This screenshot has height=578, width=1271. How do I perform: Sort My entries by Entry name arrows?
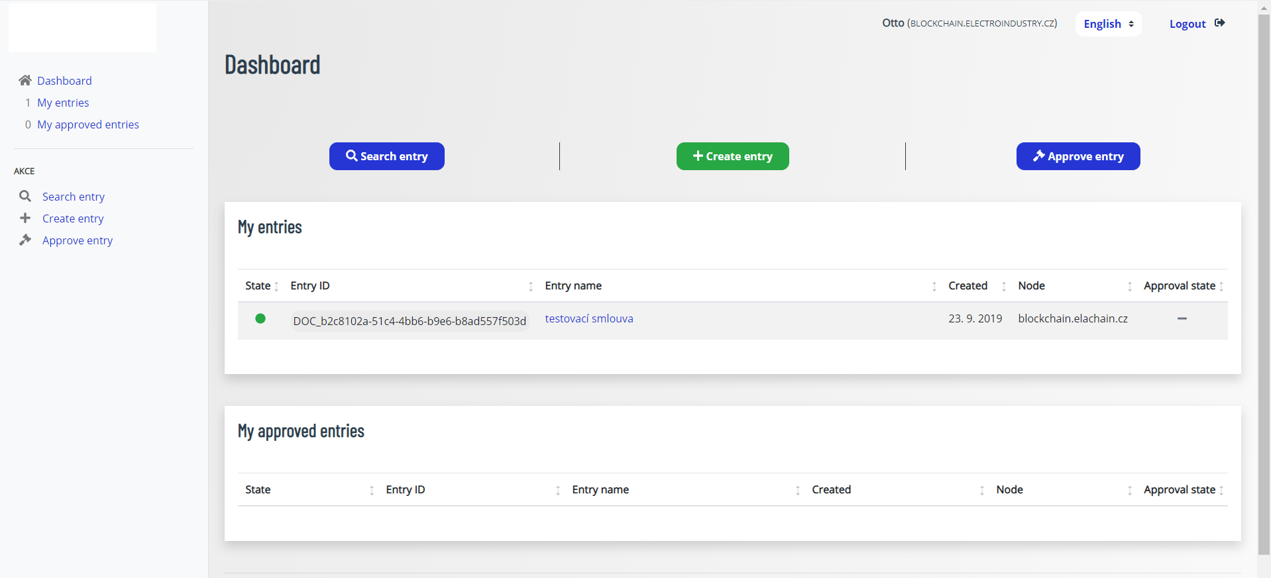[x=934, y=286]
